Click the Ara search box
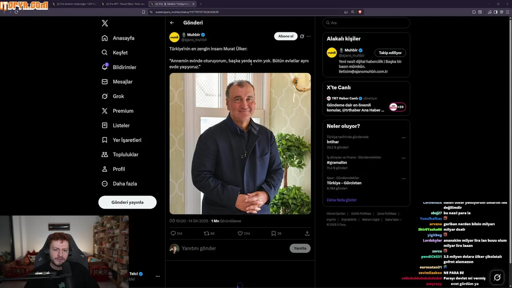The height and width of the screenshot is (288, 512). click(x=366, y=23)
